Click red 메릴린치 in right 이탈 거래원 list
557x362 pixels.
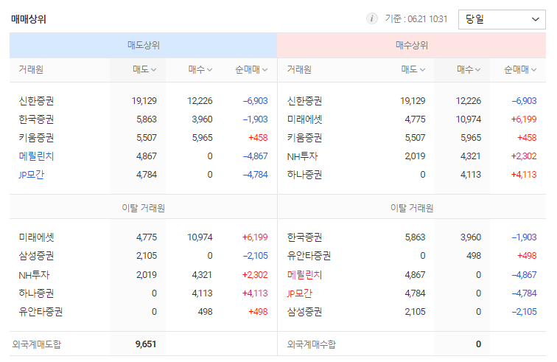tap(304, 275)
